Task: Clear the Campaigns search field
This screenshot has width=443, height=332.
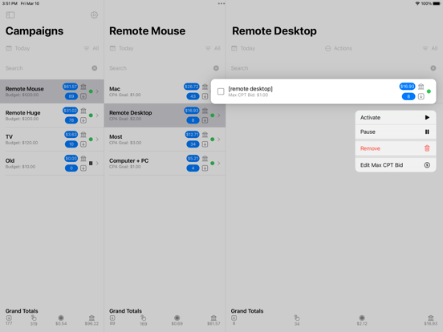Action: pyautogui.click(x=95, y=68)
